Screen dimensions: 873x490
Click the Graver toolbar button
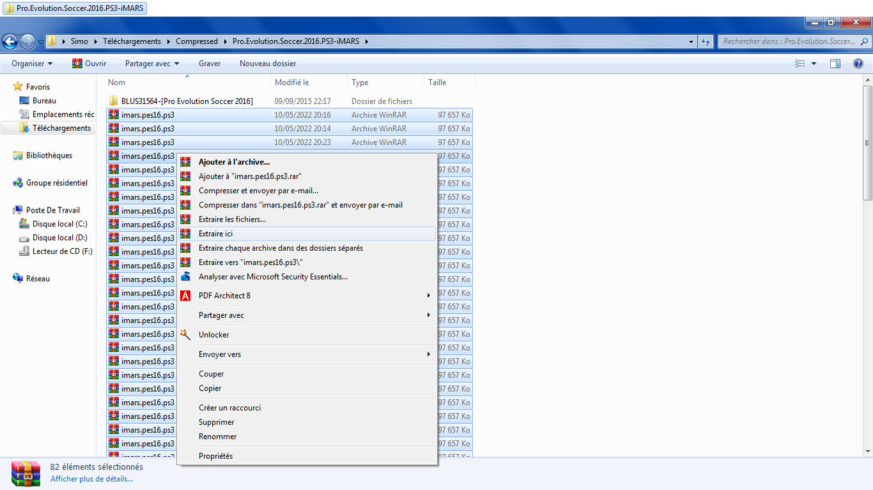210,64
